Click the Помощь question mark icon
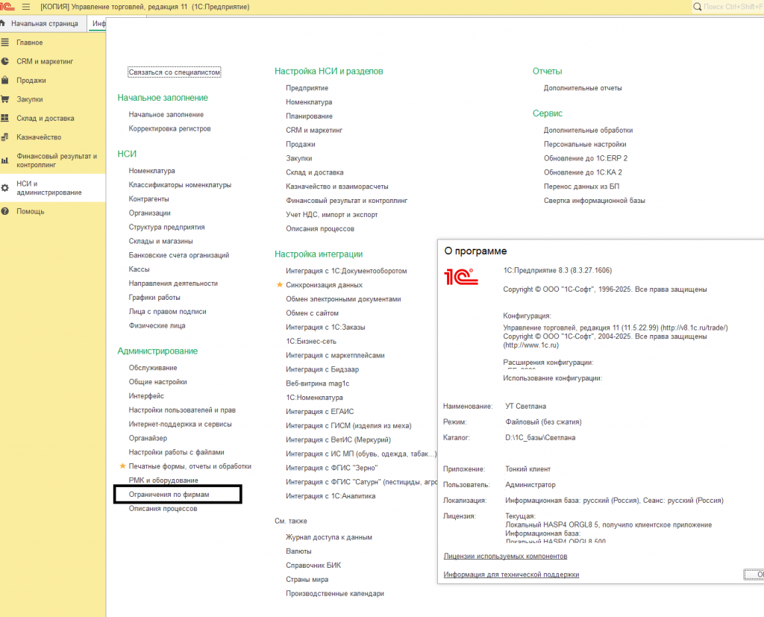Image resolution: width=764 pixels, height=617 pixels. tap(5, 211)
